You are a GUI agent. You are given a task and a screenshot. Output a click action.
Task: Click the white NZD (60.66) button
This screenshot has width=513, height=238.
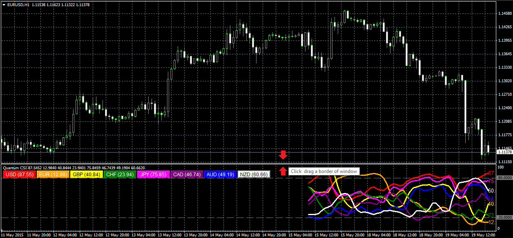coord(254,175)
